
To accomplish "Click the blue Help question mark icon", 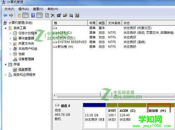I will 33,15.
